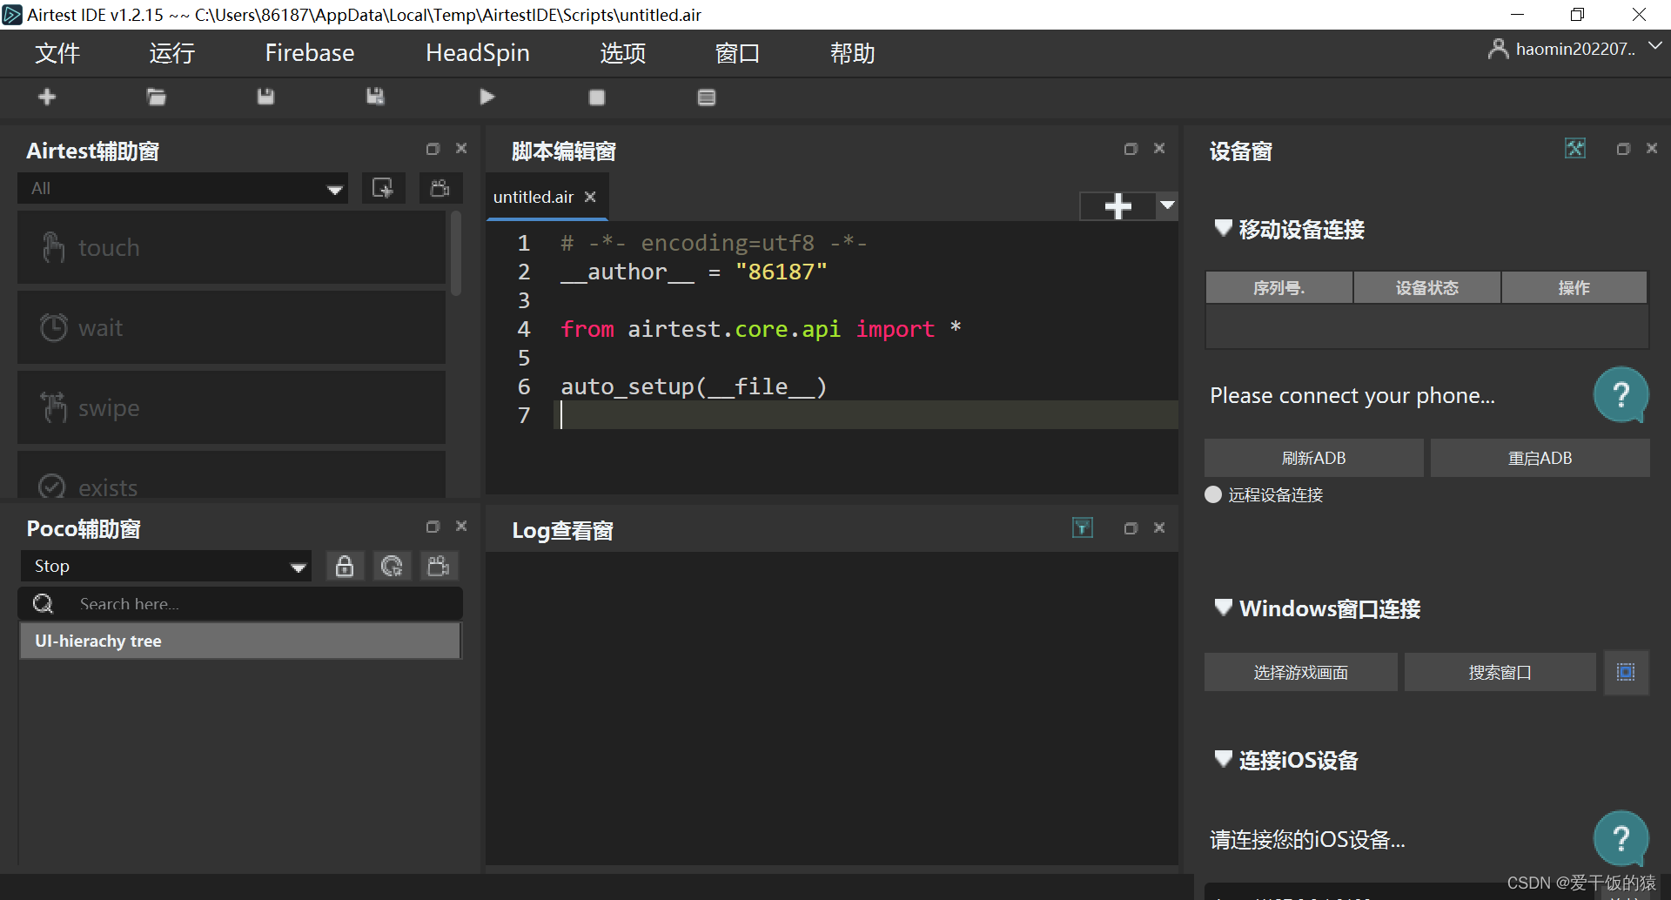Viewport: 1671px width, 900px height.
Task: Close the Log viewer panel
Action: 1159,528
